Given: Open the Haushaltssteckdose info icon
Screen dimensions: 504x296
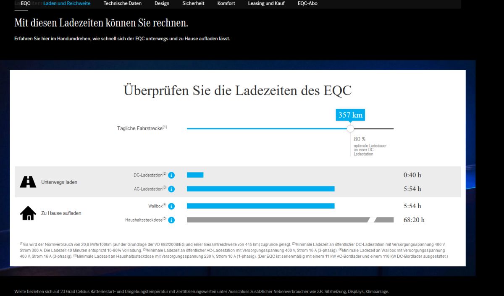Looking at the screenshot, I should tap(171, 220).
